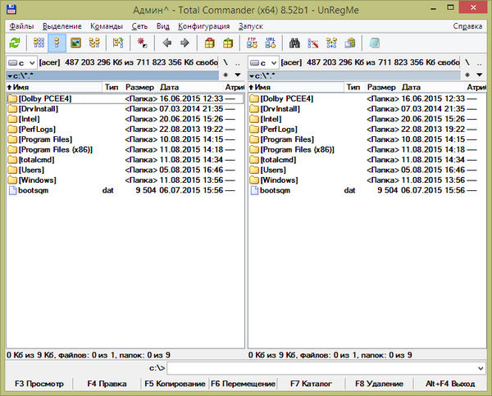Click F8 Удаление button
Screen dimensions: 492x396
[x=379, y=384]
